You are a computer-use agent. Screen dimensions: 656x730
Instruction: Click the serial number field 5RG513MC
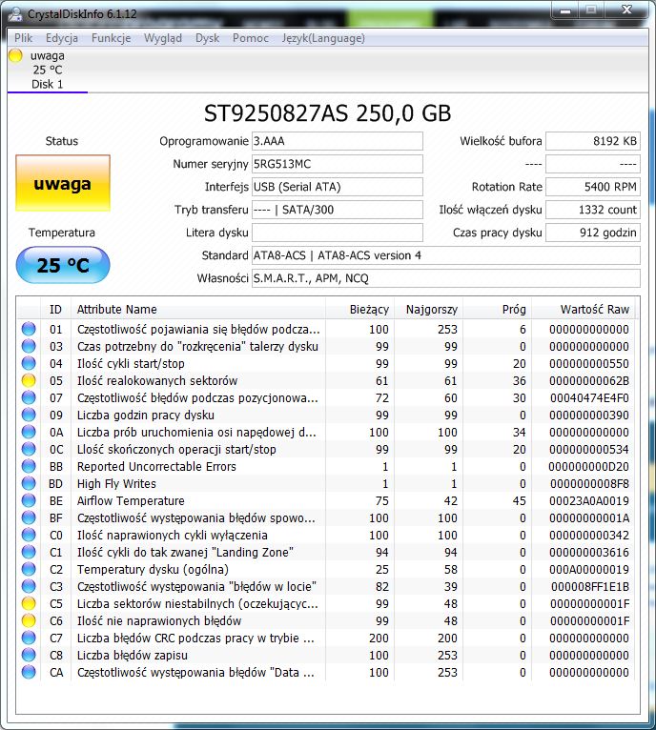point(338,164)
